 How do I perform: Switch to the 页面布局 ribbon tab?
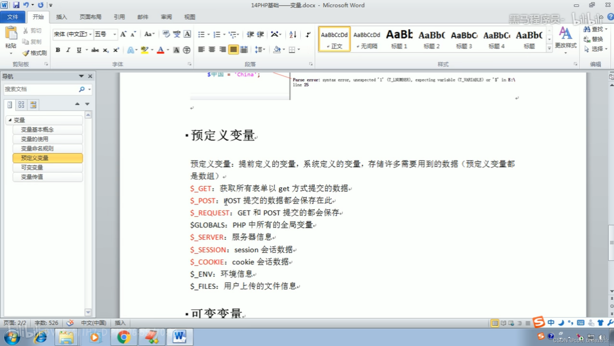90,17
